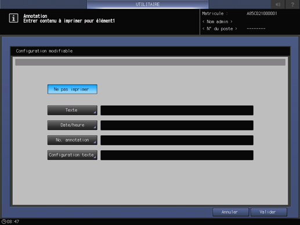The width and height of the screenshot is (300, 225).
Task: Click the field next to Texte
Action: [177, 110]
